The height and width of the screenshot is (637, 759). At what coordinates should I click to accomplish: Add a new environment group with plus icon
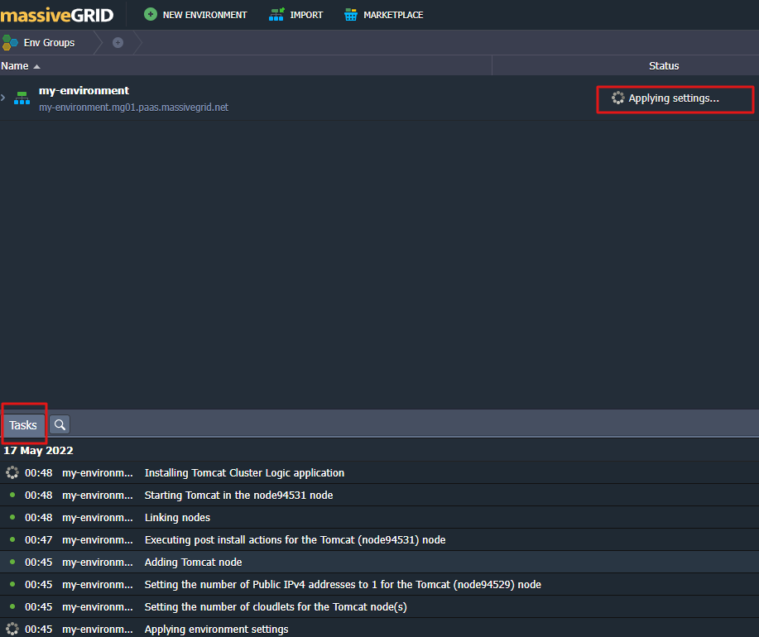tap(118, 42)
